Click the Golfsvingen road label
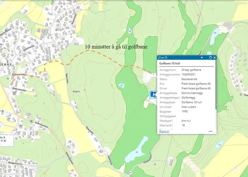 coord(147,159)
